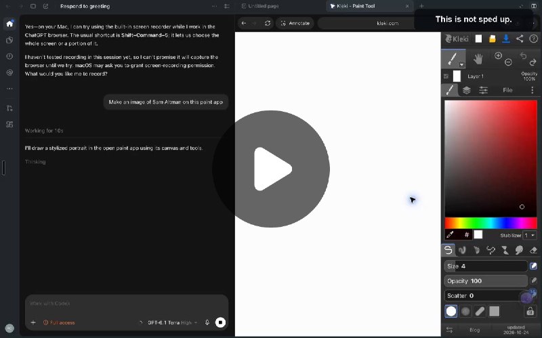Screen dimensions: 542x338
Task: Open the @ mentions icon in the sidebar
Action: tap(9, 72)
